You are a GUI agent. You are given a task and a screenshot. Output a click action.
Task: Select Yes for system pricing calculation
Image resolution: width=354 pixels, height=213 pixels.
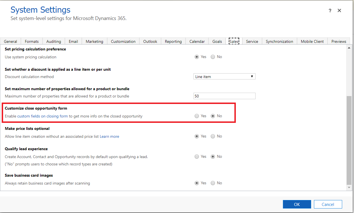[197, 57]
